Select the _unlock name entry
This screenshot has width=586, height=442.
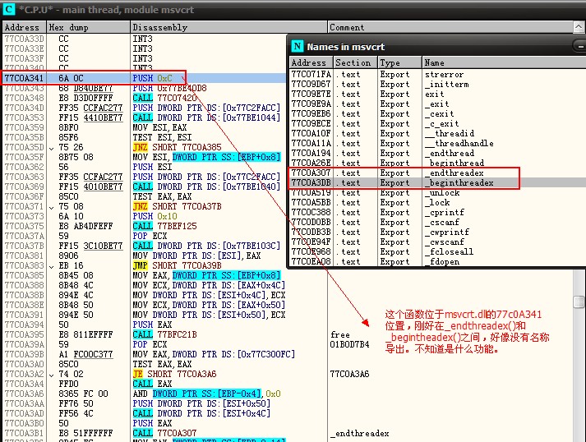tap(442, 193)
